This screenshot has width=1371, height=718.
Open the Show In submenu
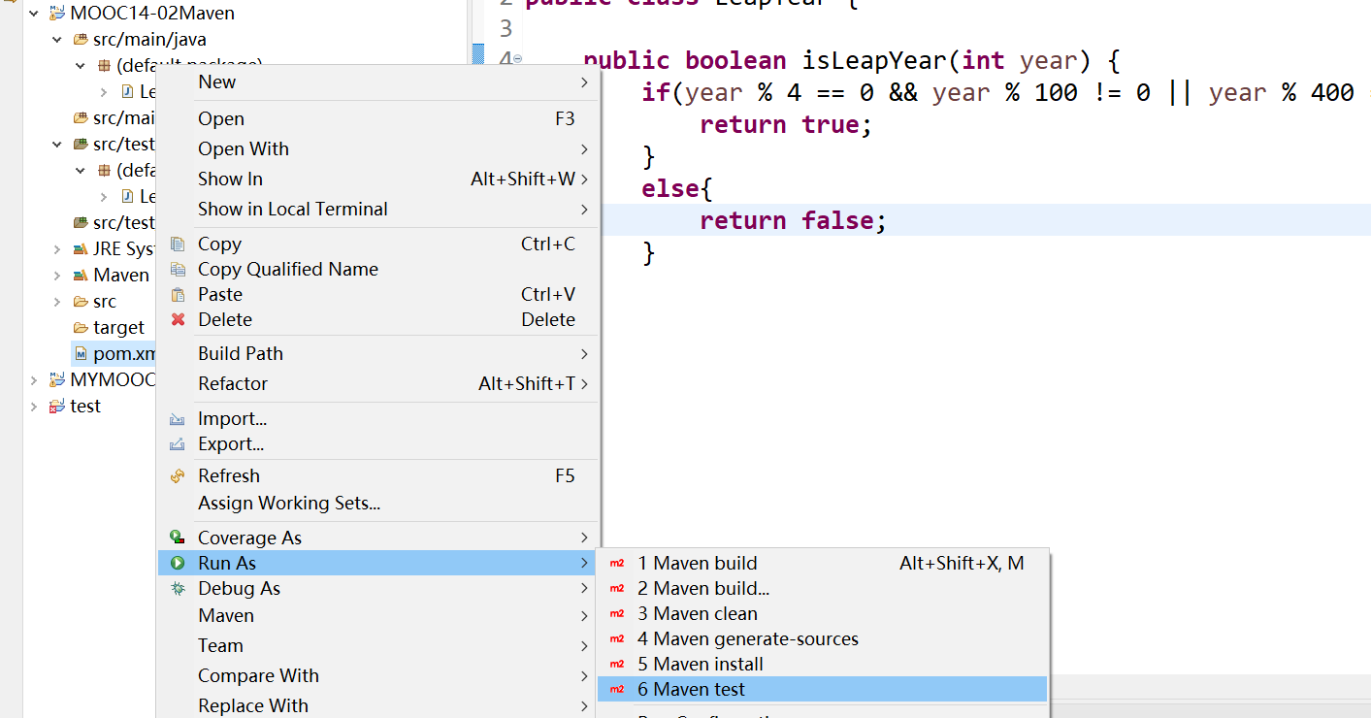[378, 179]
